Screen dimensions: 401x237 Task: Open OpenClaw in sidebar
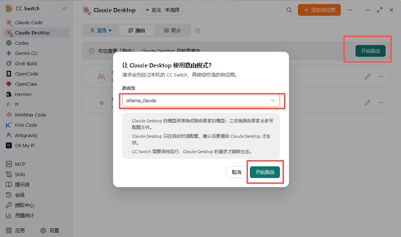(36, 84)
